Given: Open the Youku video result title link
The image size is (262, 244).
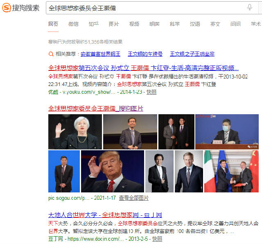Looking at the screenshot, I should click(143, 68).
